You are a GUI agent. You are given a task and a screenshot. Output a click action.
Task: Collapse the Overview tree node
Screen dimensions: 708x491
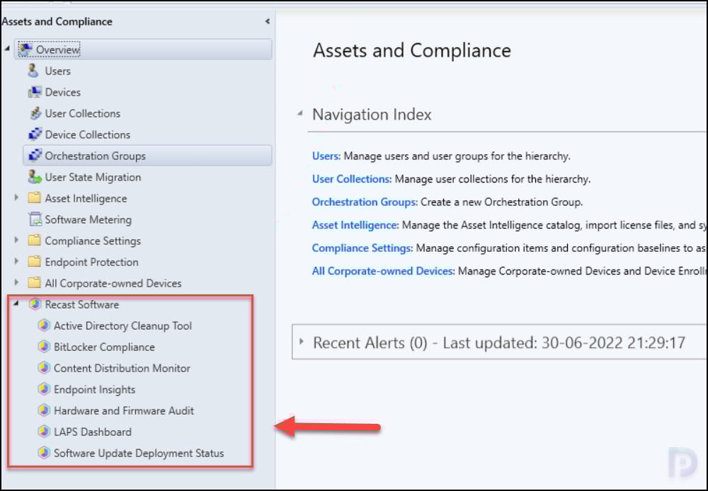pyautogui.click(x=7, y=48)
